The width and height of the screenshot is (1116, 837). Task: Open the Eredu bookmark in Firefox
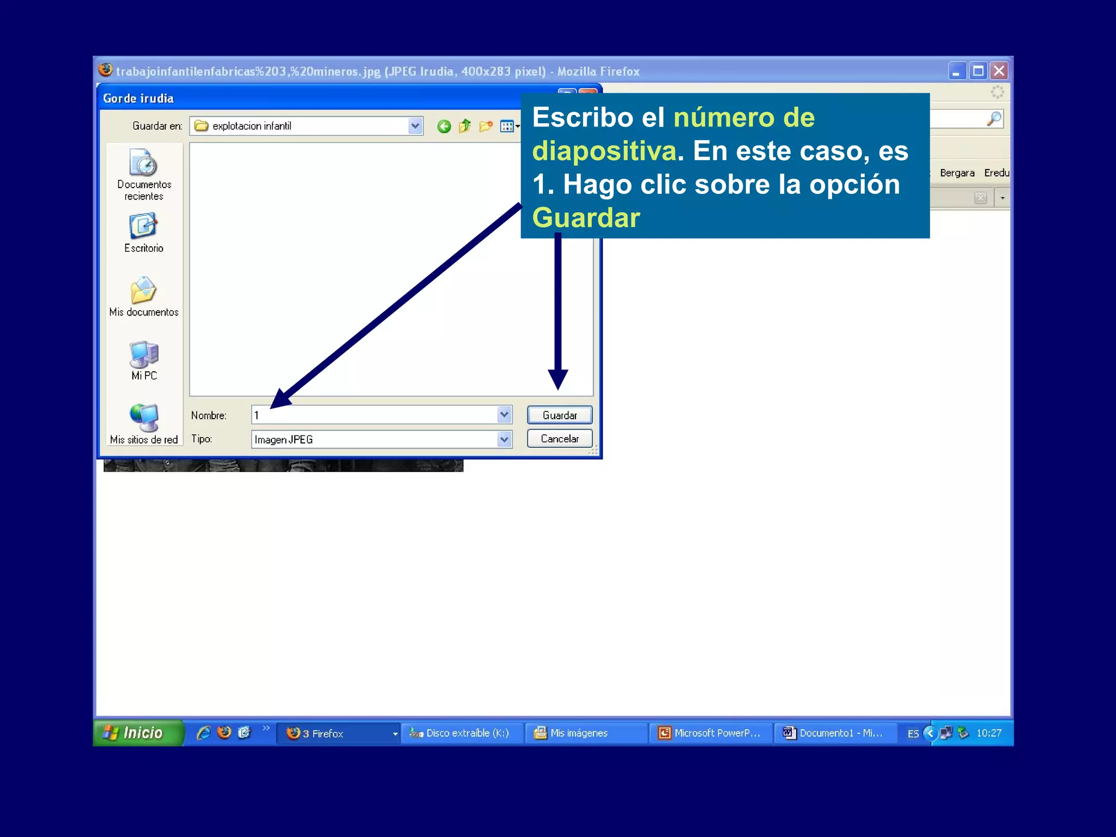tap(997, 173)
